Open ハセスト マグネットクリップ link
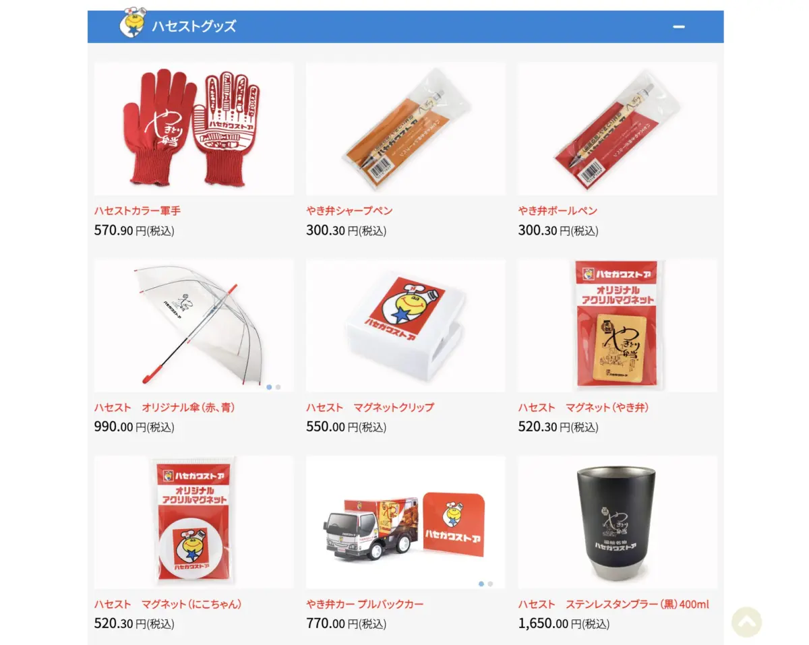The width and height of the screenshot is (809, 645). pyautogui.click(x=370, y=408)
